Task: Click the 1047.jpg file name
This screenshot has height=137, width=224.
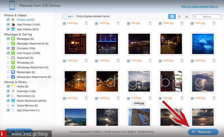Action: (x=72, y=98)
